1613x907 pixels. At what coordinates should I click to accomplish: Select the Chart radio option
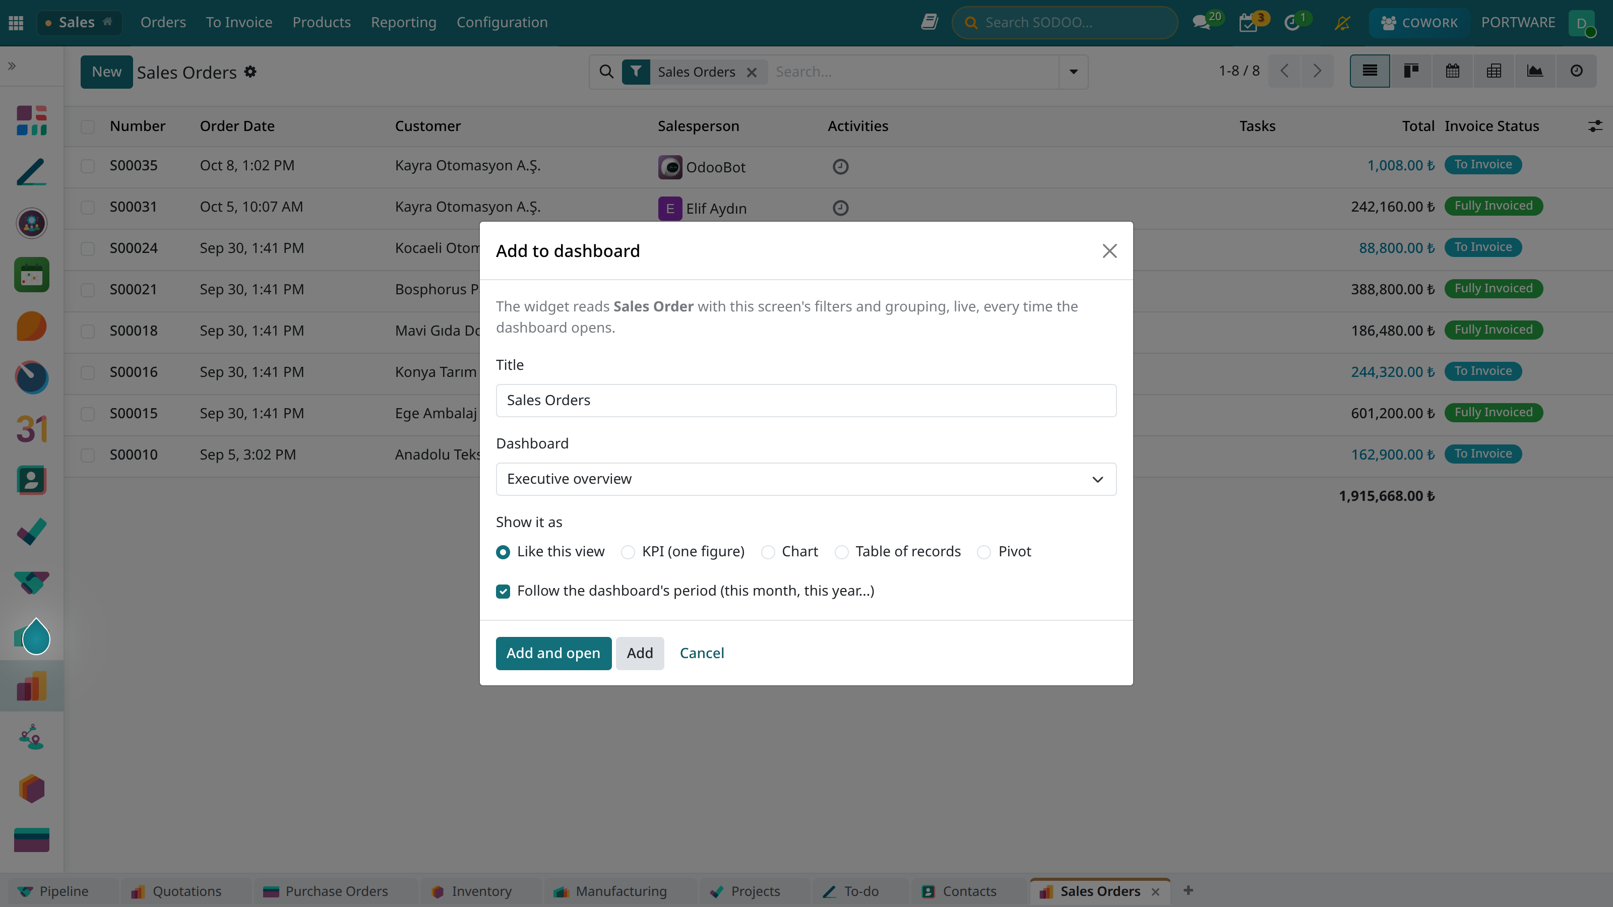pyautogui.click(x=768, y=552)
